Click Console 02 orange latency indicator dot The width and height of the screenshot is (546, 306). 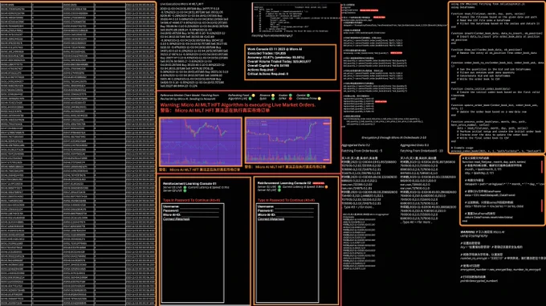coord(326,187)
